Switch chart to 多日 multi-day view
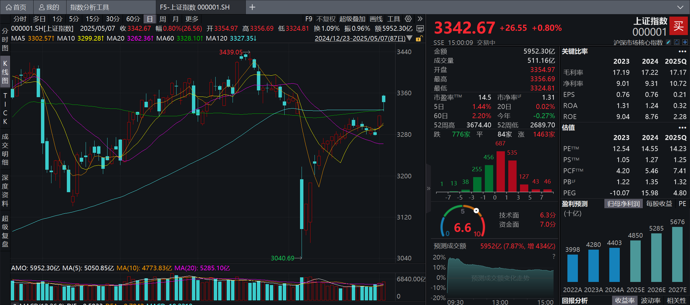This screenshot has height=305, width=690. pos(39,19)
